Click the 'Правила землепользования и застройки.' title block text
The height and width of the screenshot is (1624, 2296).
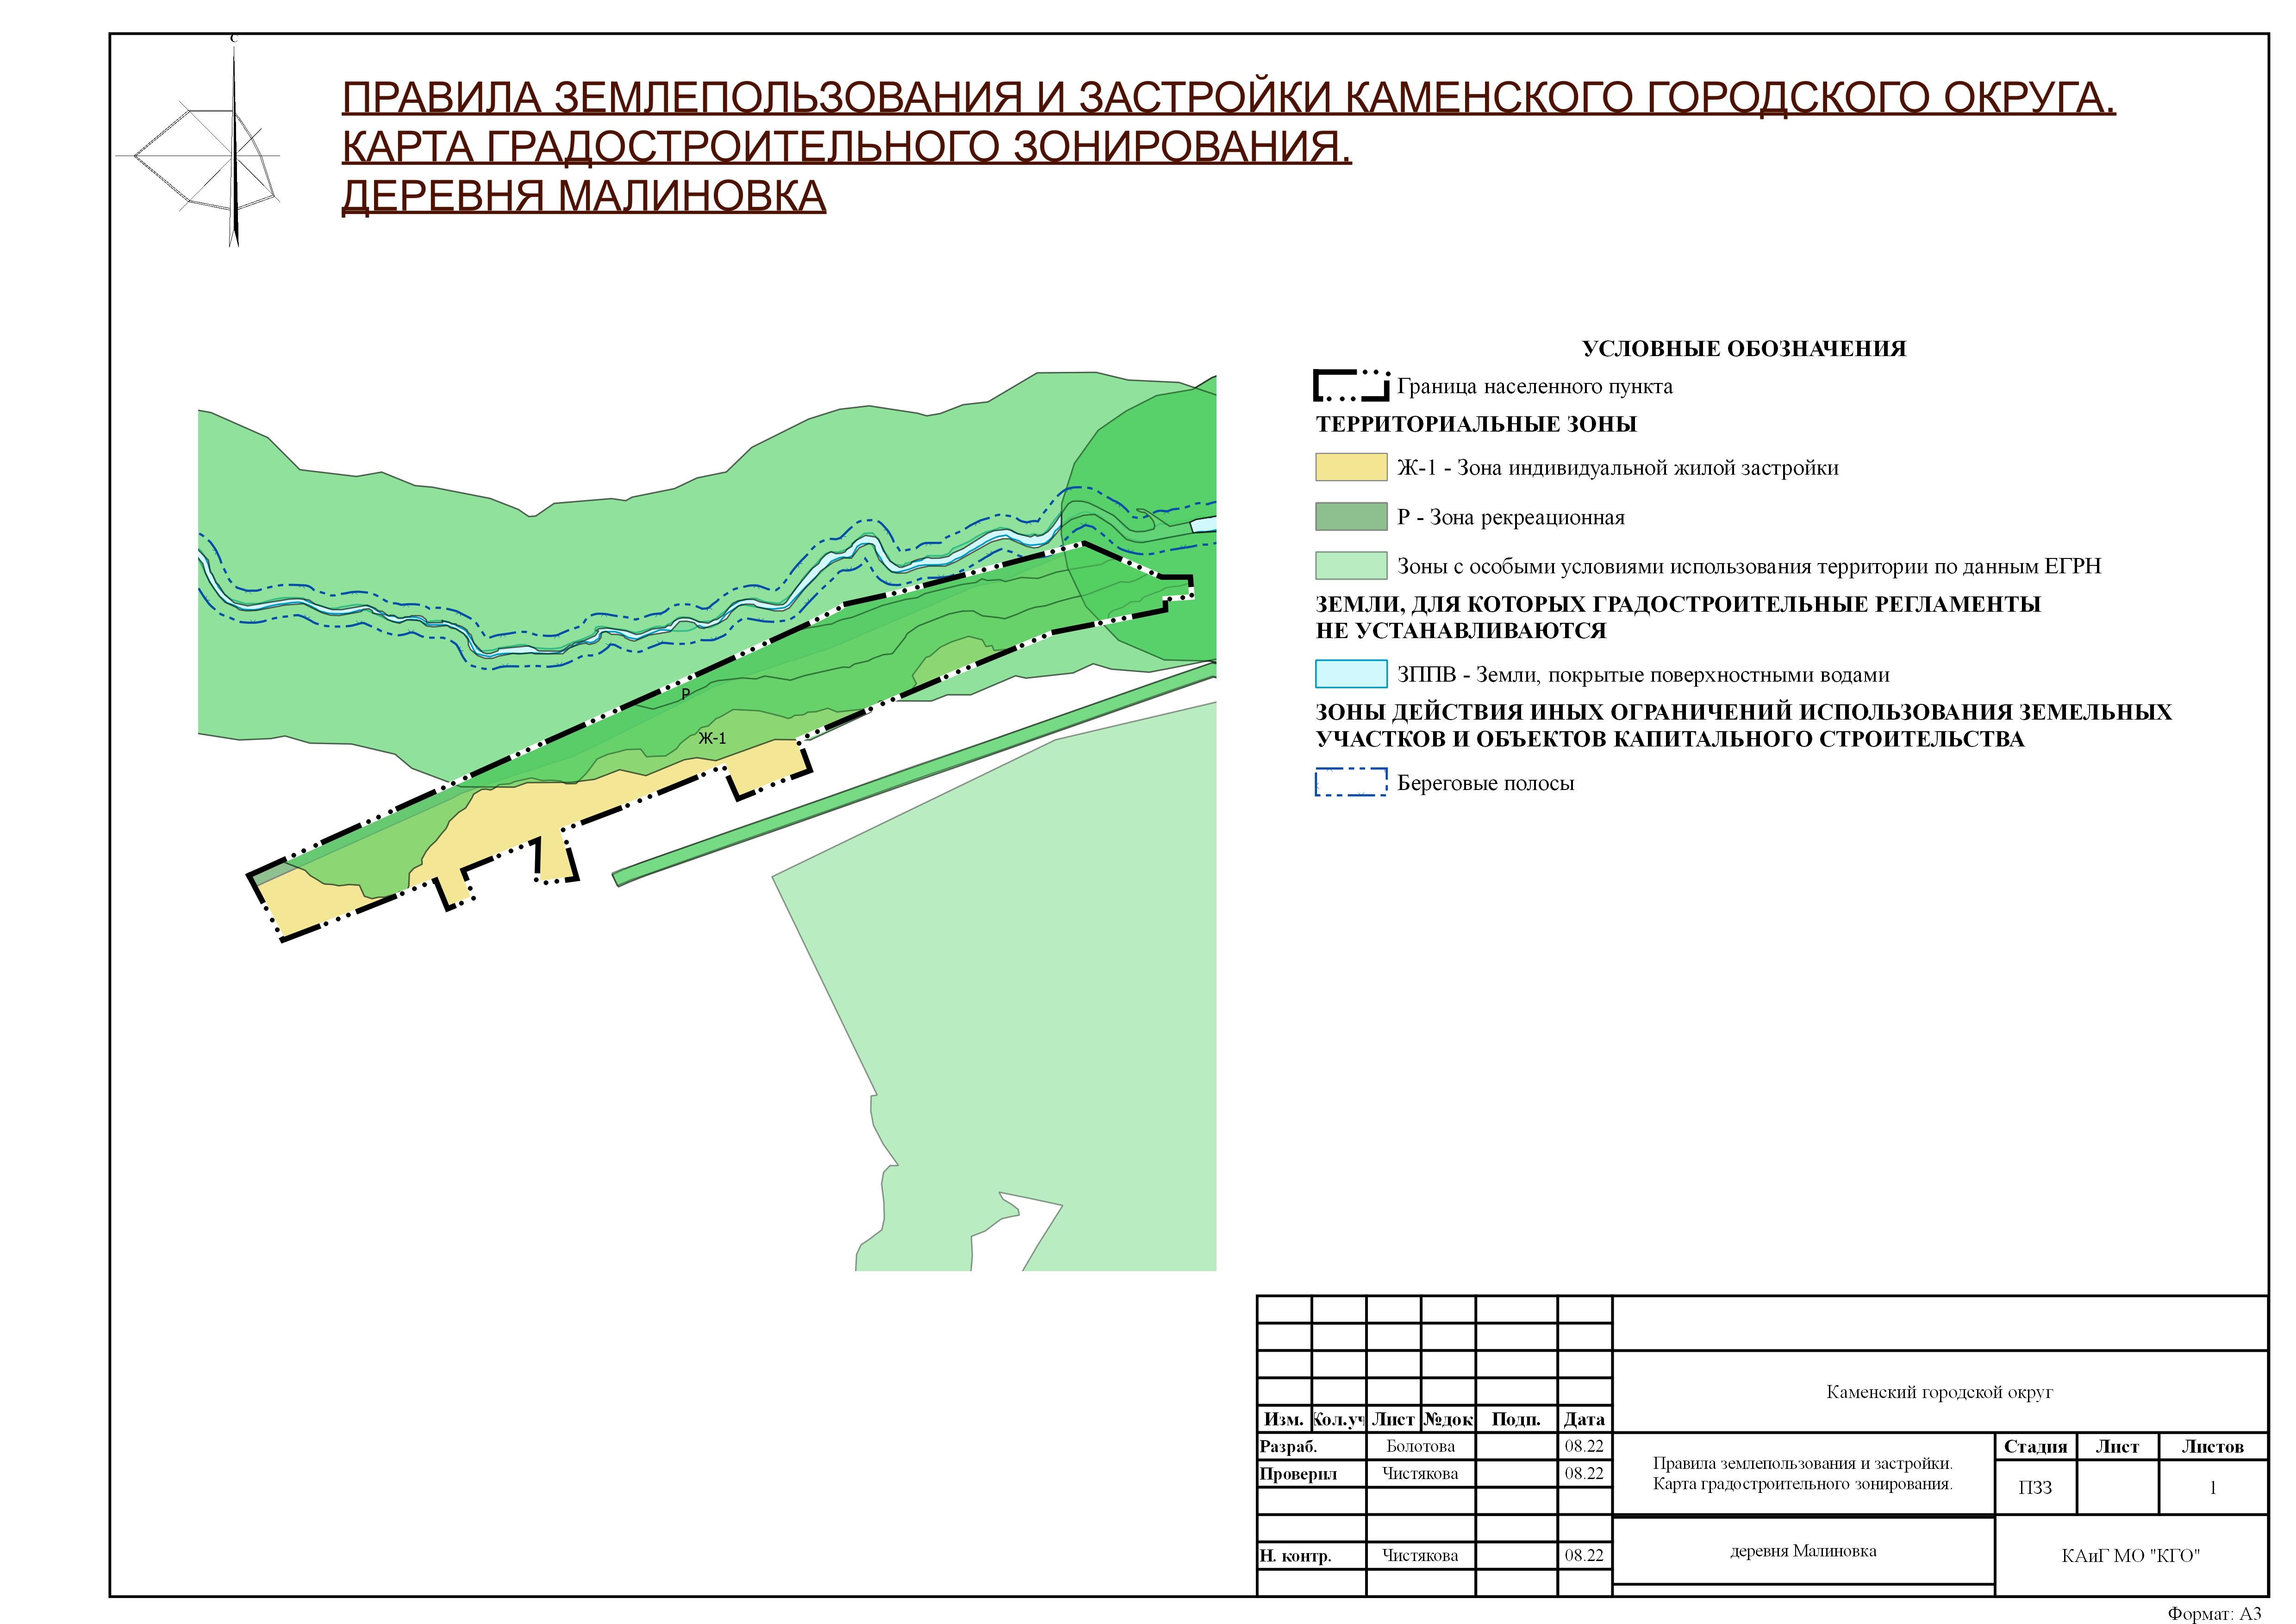(x=1803, y=1464)
